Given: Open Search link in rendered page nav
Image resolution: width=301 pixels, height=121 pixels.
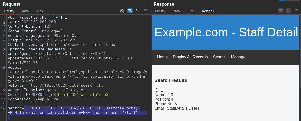Looking at the screenshot, I should coord(219,57).
